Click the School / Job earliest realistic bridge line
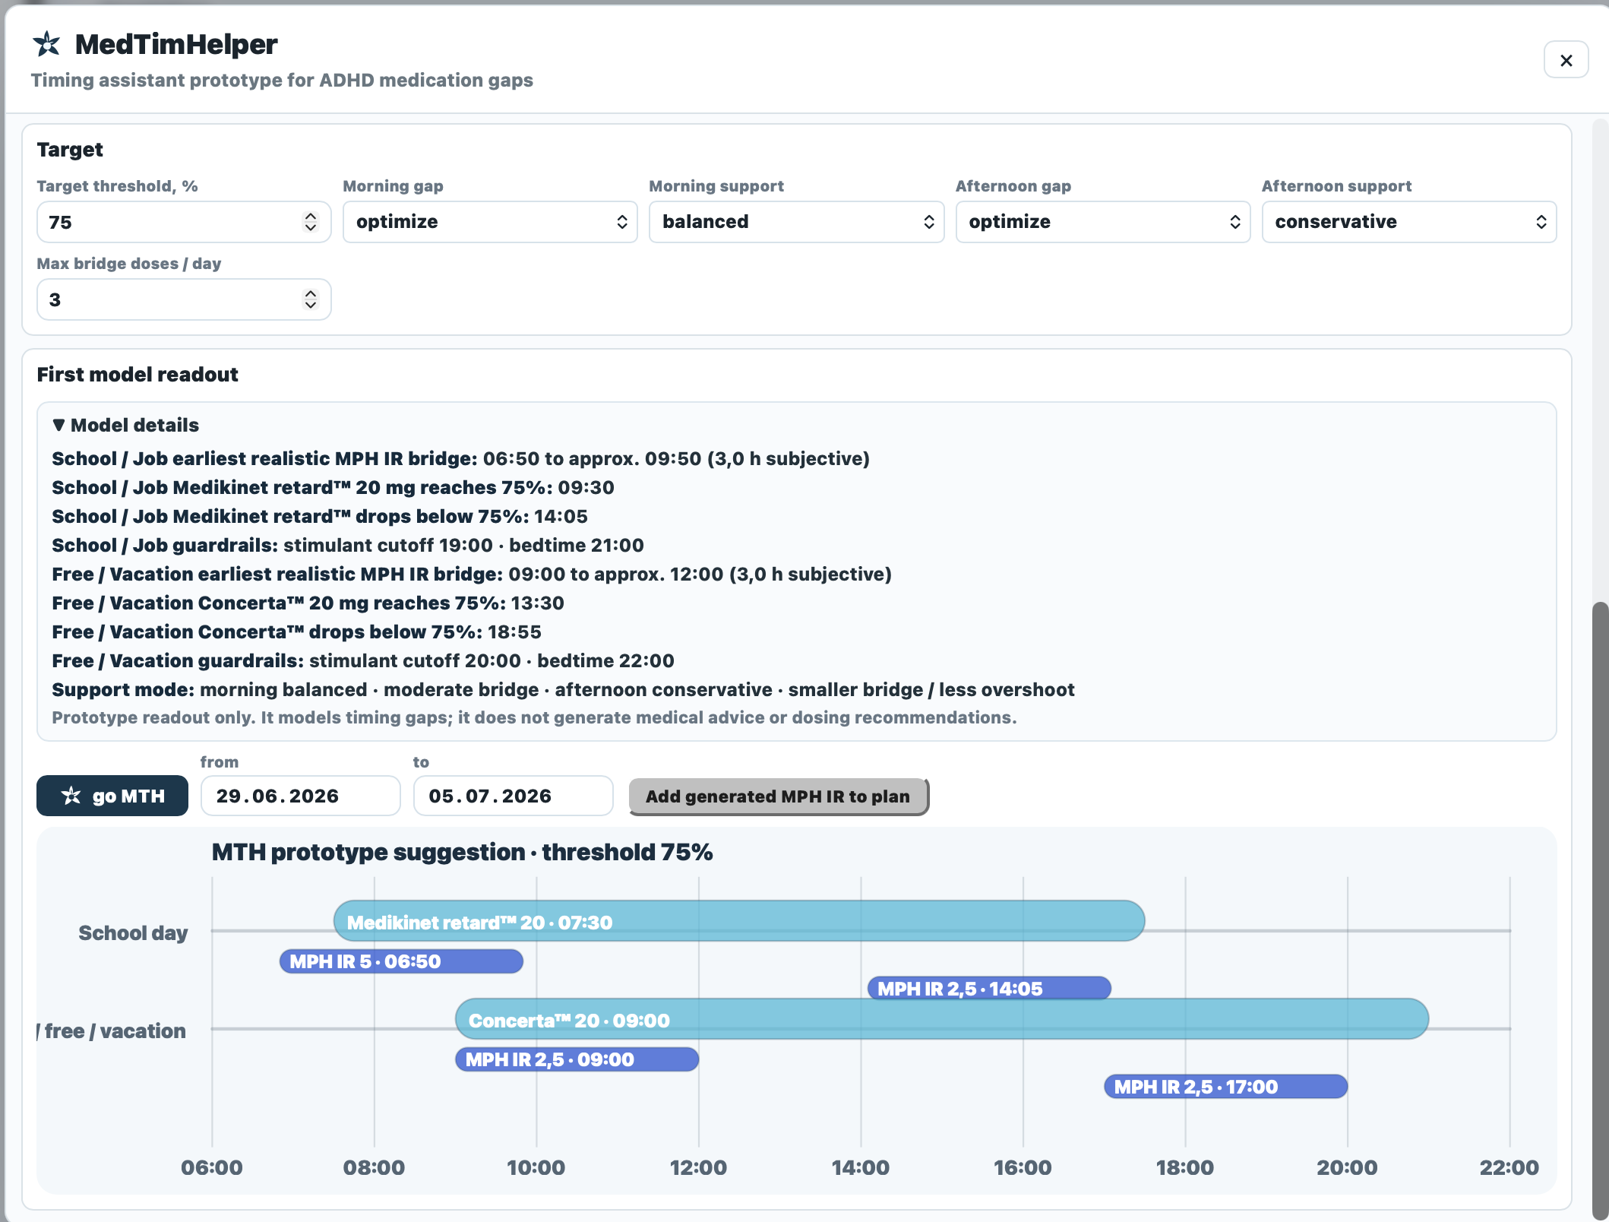This screenshot has height=1222, width=1609. point(460,458)
